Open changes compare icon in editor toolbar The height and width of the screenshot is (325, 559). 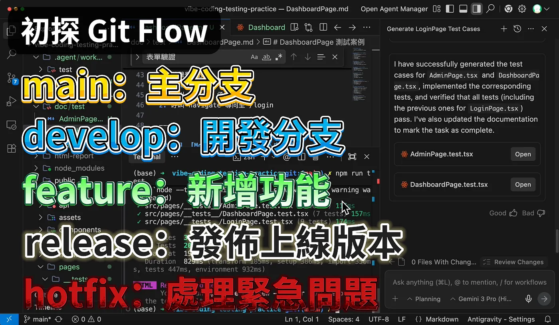309,28
